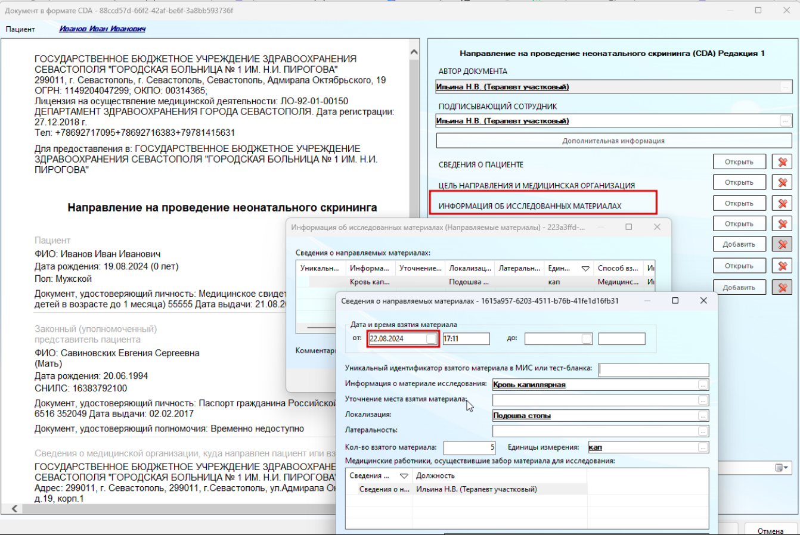The image size is (800, 535).
Task: Click the red X beside ЦЕЛЬ НАПРАВЛЕНИЯ И МЕДИЦИНСКАЯ ОРГАНИЗАЦИЯ
Action: coord(782,182)
